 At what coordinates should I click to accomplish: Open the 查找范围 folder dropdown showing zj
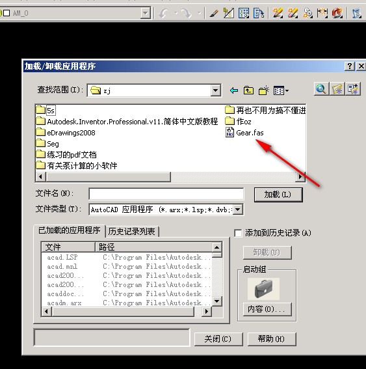click(215, 90)
